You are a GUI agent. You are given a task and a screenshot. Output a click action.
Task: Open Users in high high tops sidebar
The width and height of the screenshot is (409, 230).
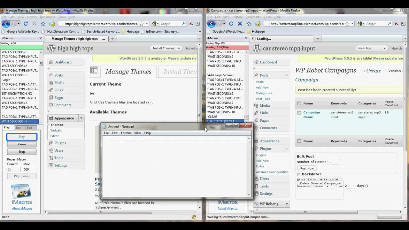(x=59, y=150)
